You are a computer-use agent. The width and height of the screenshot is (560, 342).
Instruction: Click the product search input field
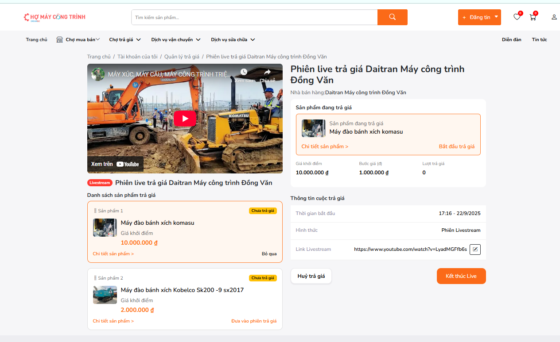point(254,17)
